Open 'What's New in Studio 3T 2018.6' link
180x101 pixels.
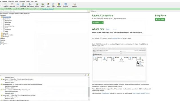[141, 93]
